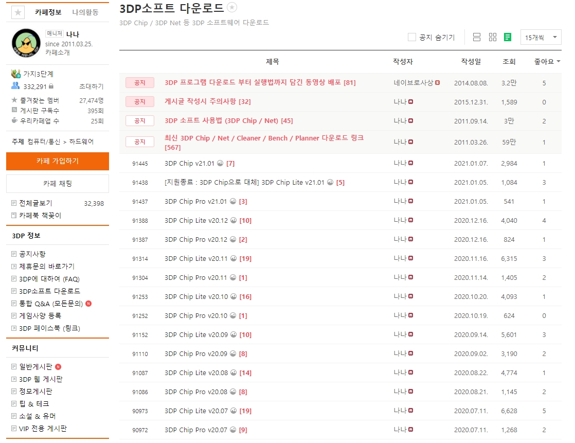Open 카페북 책꽂이 menu item
This screenshot has height=443, width=575.
40,215
